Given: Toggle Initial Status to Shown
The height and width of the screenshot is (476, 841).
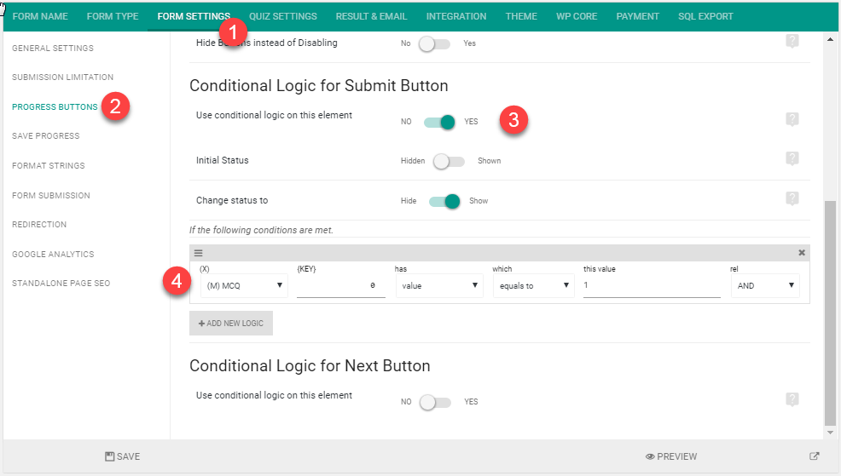Looking at the screenshot, I should [449, 161].
